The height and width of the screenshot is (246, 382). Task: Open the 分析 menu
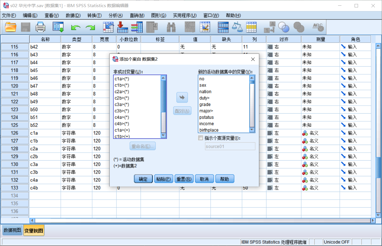point(116,15)
